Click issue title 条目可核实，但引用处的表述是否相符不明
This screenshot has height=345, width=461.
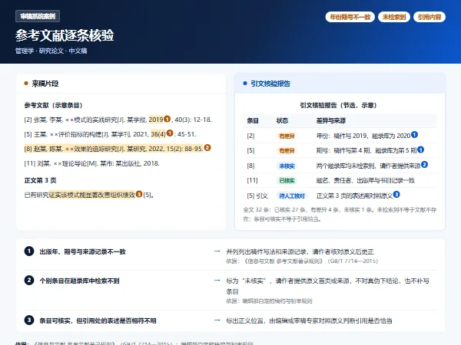click(x=98, y=320)
